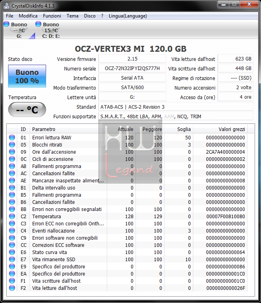Click the Vita scritture dall'host parameter row
This screenshot has width=261, height=303.
[128, 281]
